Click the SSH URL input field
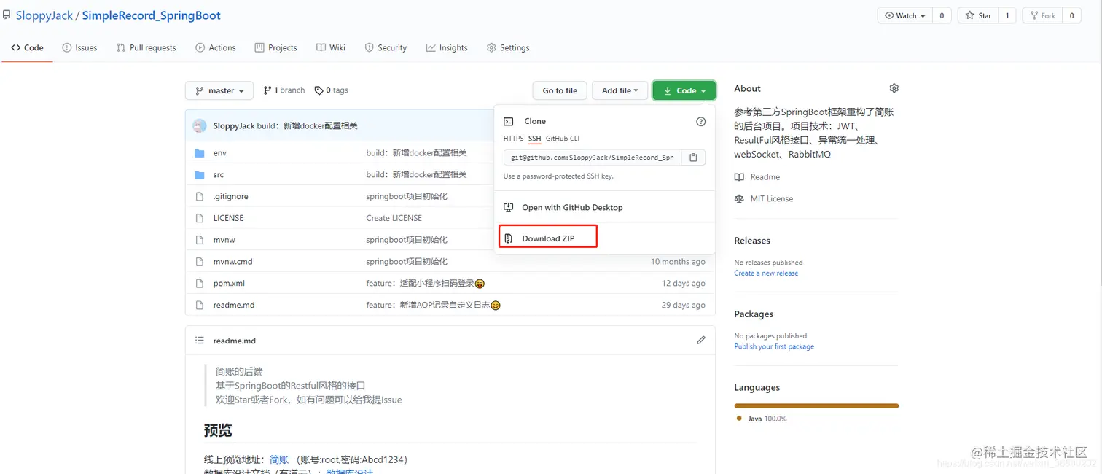This screenshot has height=474, width=1102. point(593,158)
